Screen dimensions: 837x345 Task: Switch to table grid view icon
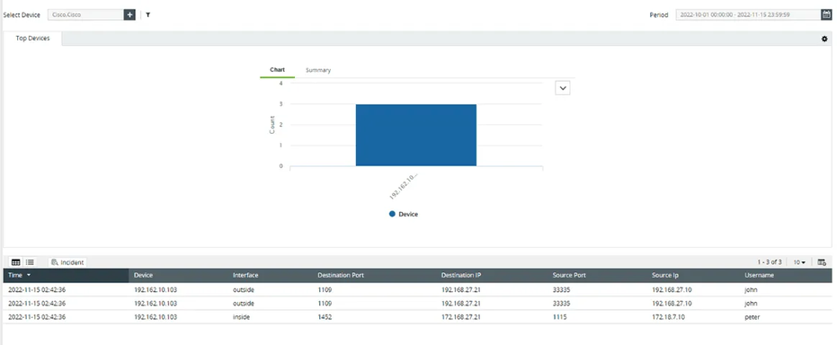(16, 262)
